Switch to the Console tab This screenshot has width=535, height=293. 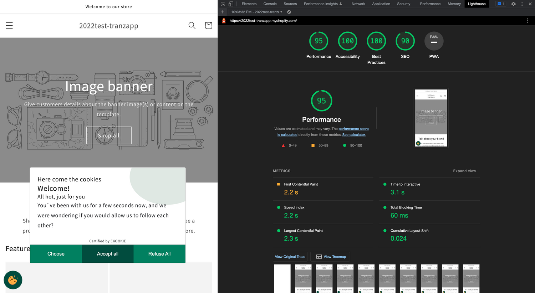[x=270, y=4]
